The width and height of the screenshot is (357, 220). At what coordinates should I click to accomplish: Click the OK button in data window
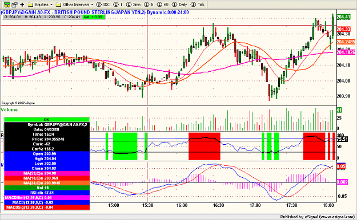coord(47,120)
